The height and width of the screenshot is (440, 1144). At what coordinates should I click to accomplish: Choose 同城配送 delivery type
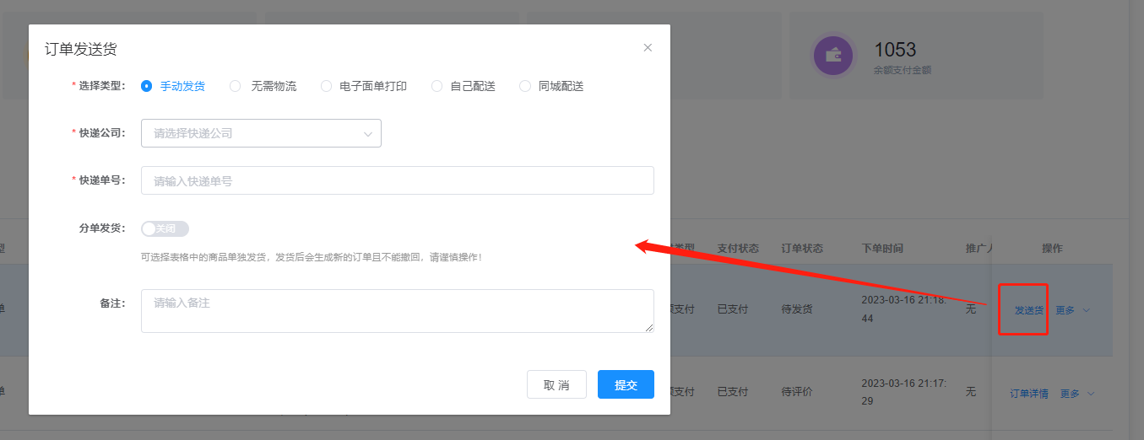pyautogui.click(x=525, y=86)
